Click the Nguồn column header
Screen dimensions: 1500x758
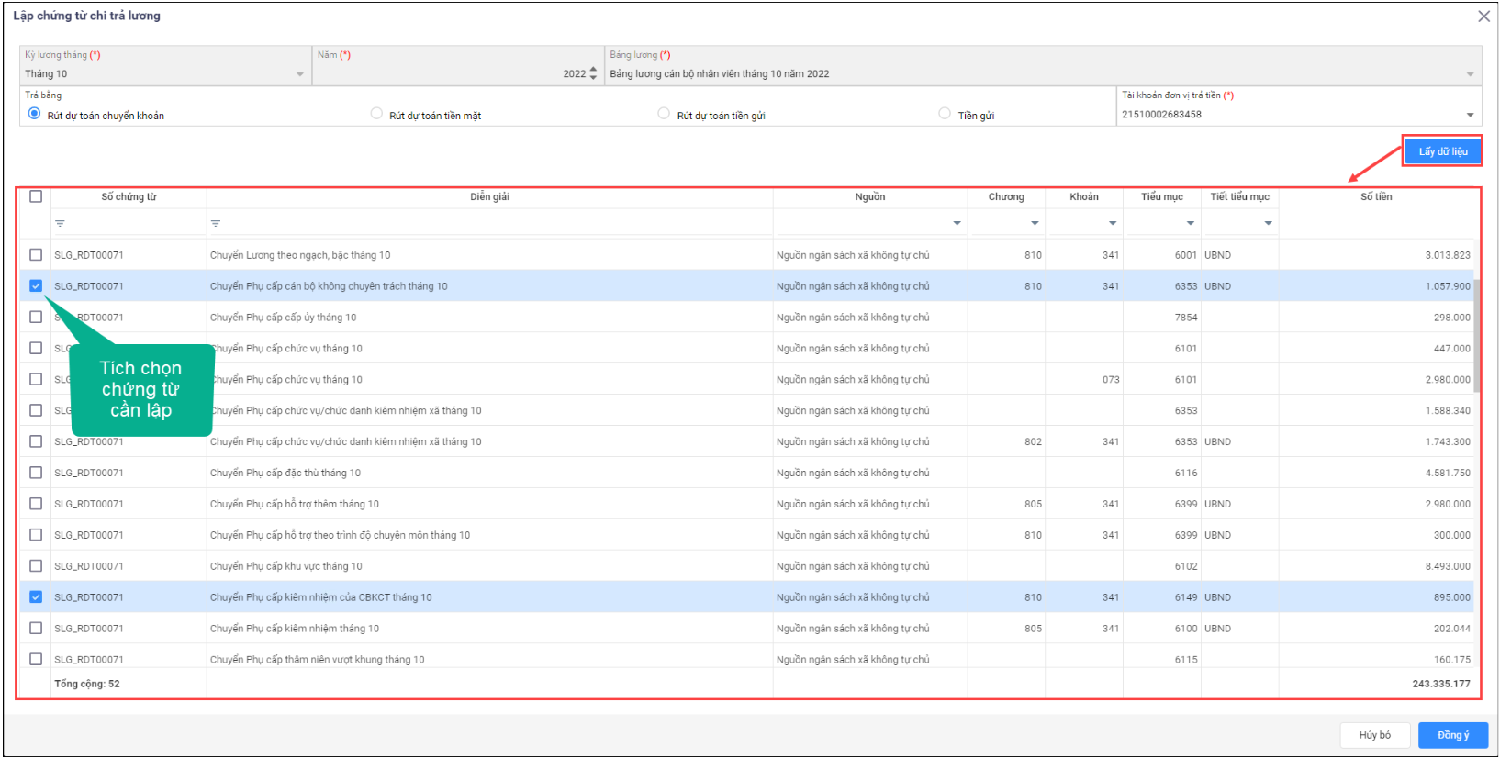[870, 196]
